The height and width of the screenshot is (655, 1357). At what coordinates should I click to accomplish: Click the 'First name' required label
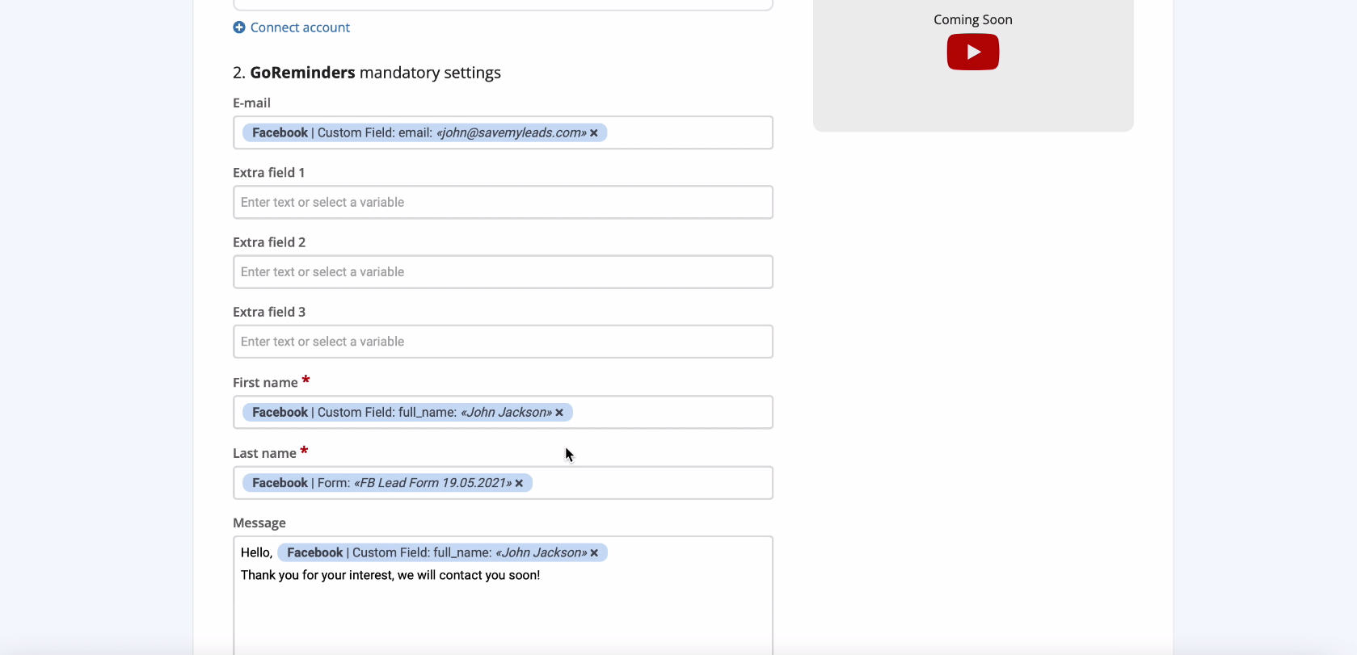[x=272, y=382]
